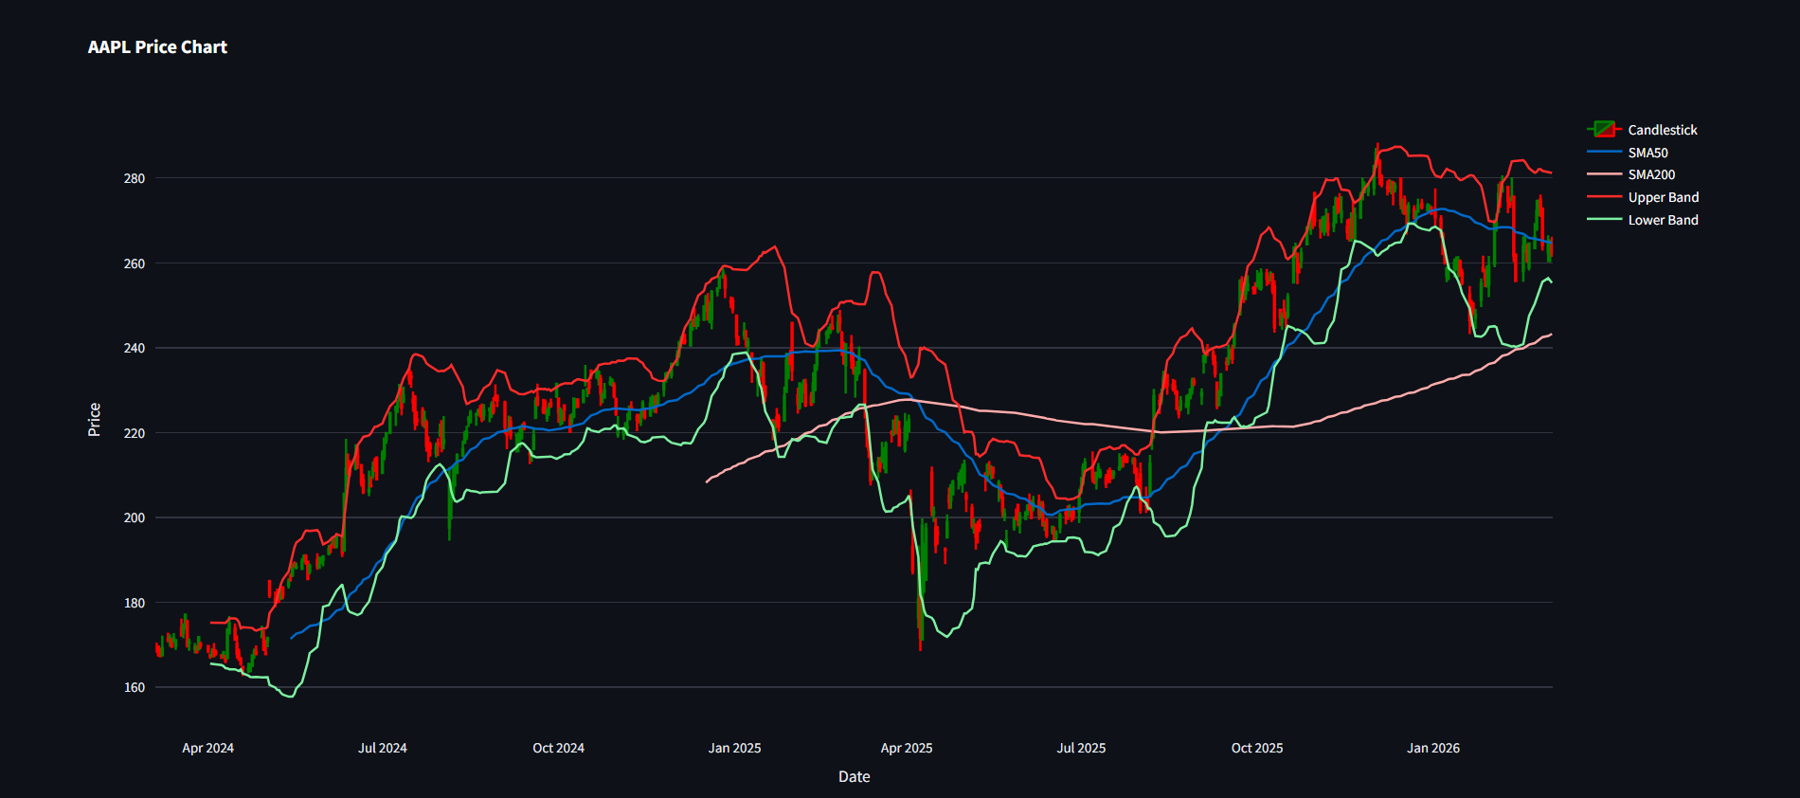Hide the SMA50 line via legend label
This screenshot has width=1800, height=798.
[x=1647, y=153]
